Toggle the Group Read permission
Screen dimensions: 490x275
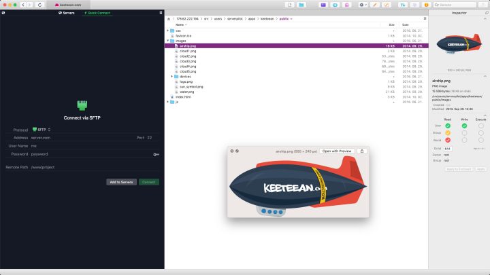[448, 133]
